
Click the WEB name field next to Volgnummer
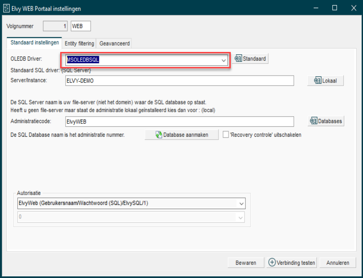click(81, 26)
